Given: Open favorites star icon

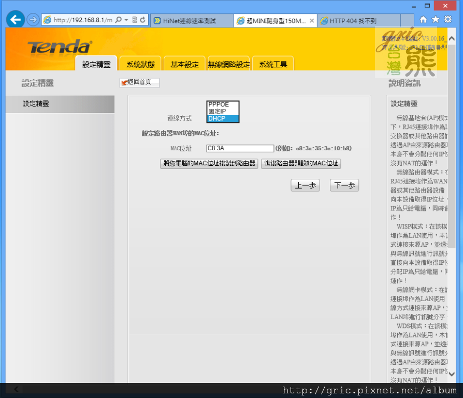Looking at the screenshot, I should tap(435, 20).
